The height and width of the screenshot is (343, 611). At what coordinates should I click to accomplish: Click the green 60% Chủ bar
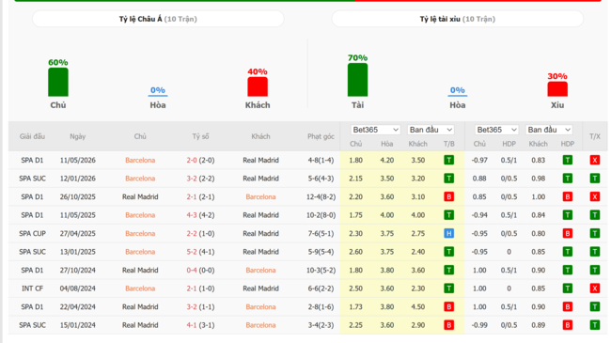point(58,83)
